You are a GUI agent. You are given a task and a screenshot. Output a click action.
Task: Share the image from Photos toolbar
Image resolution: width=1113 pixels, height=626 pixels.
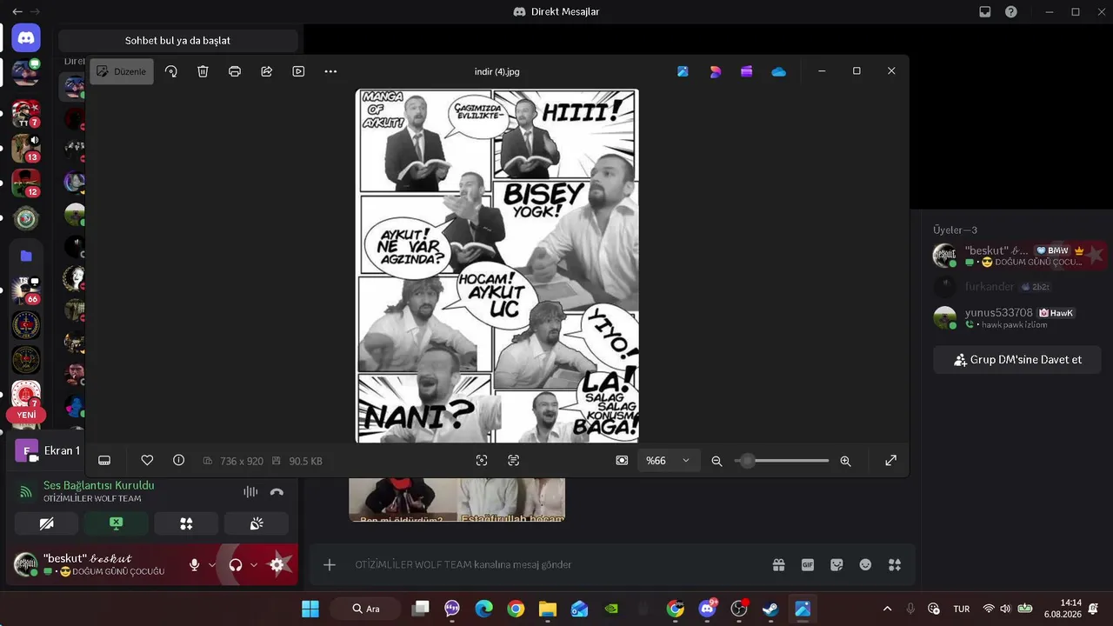point(267,71)
